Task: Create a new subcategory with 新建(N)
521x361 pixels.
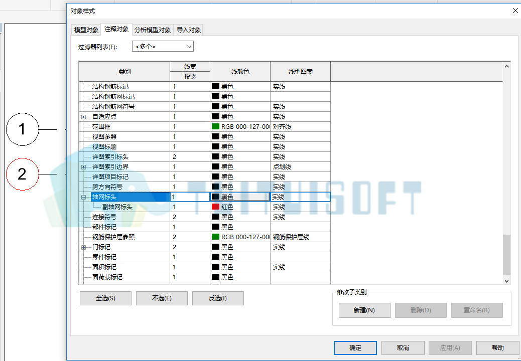Action: pos(364,310)
